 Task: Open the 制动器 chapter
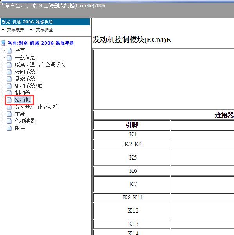pos(22,93)
